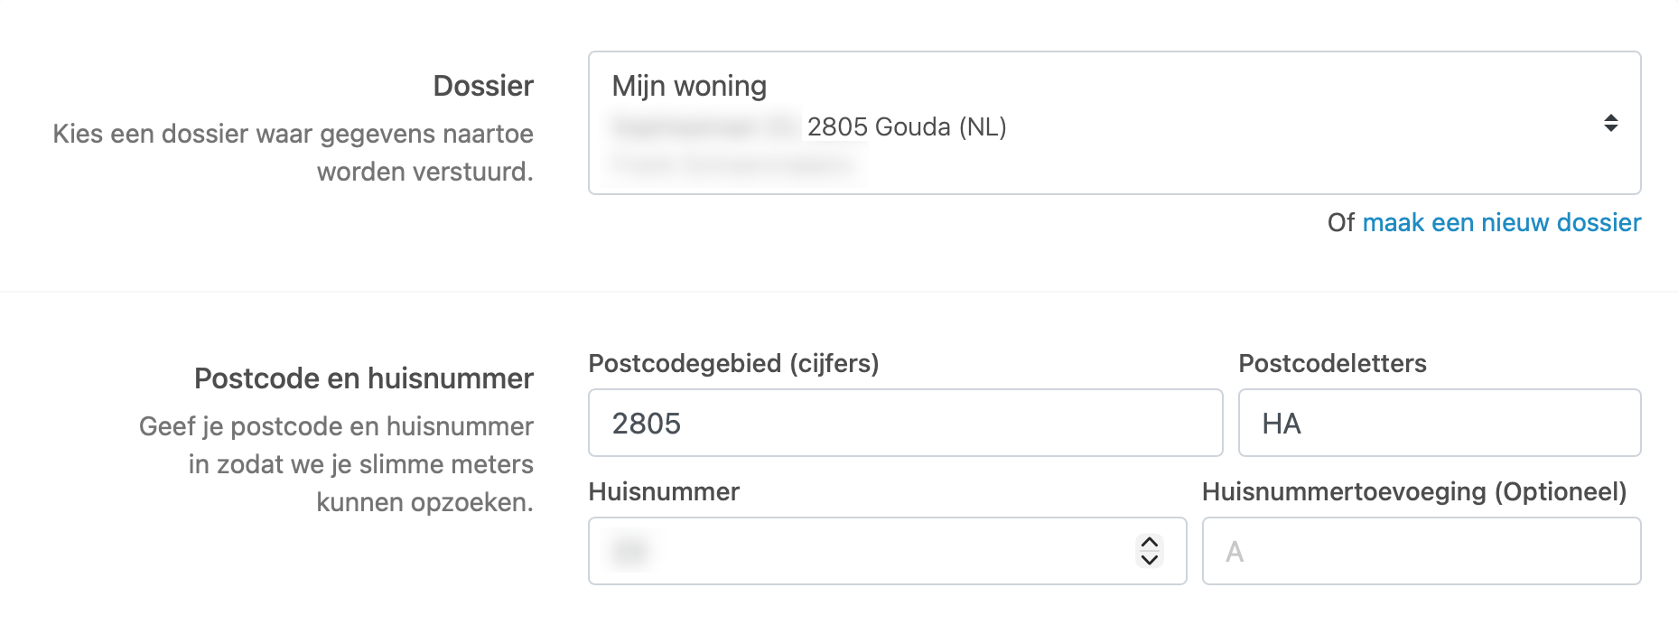Click the "Dossier" section heading
Screen dimensions: 1678x625
pyautogui.click(x=483, y=86)
